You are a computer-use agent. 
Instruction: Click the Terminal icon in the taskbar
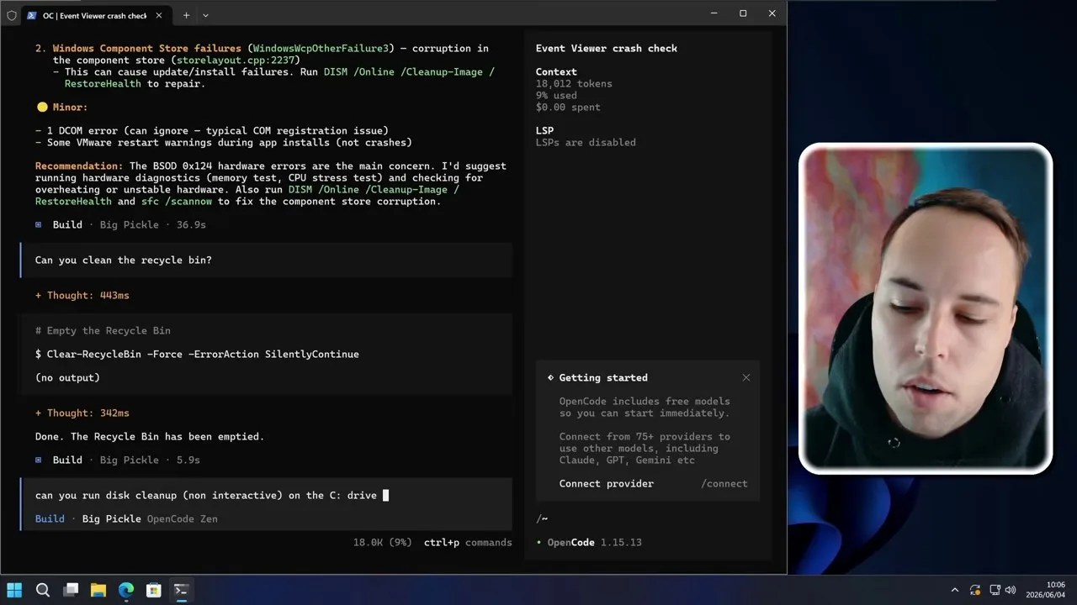[x=181, y=590]
